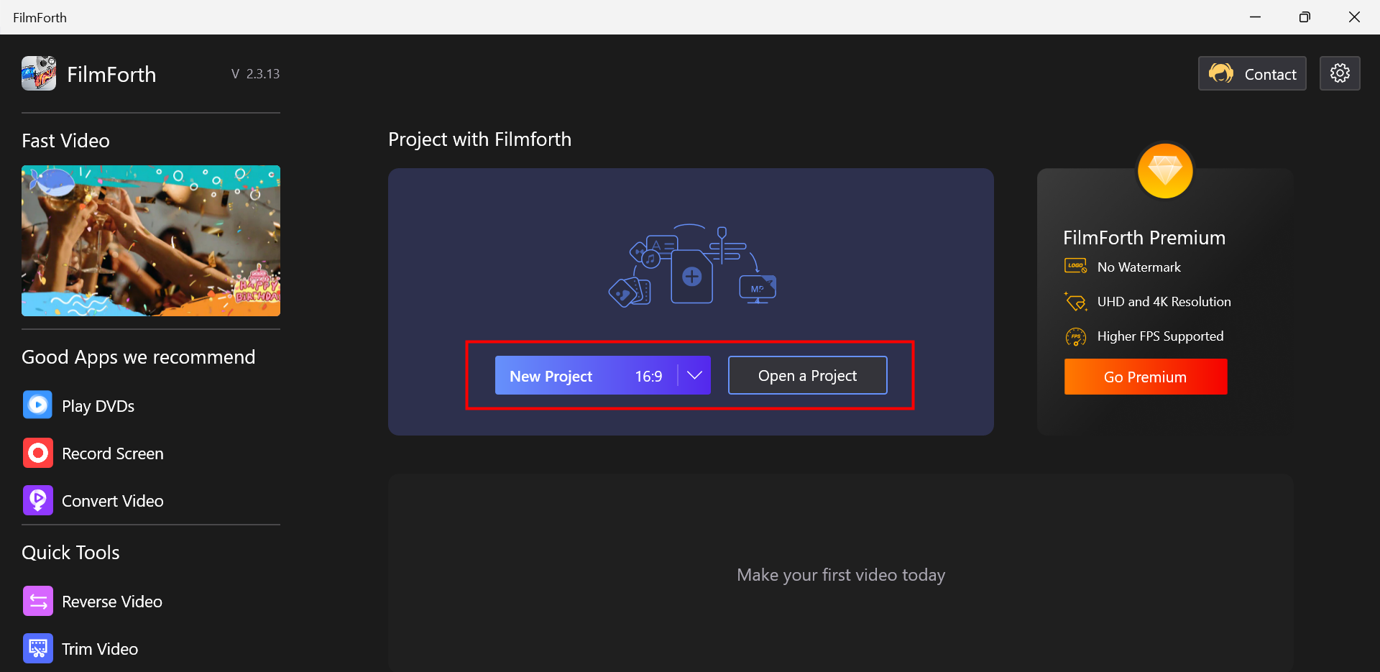The width and height of the screenshot is (1380, 672).
Task: Click the No Watermark feature text
Action: pos(1139,267)
